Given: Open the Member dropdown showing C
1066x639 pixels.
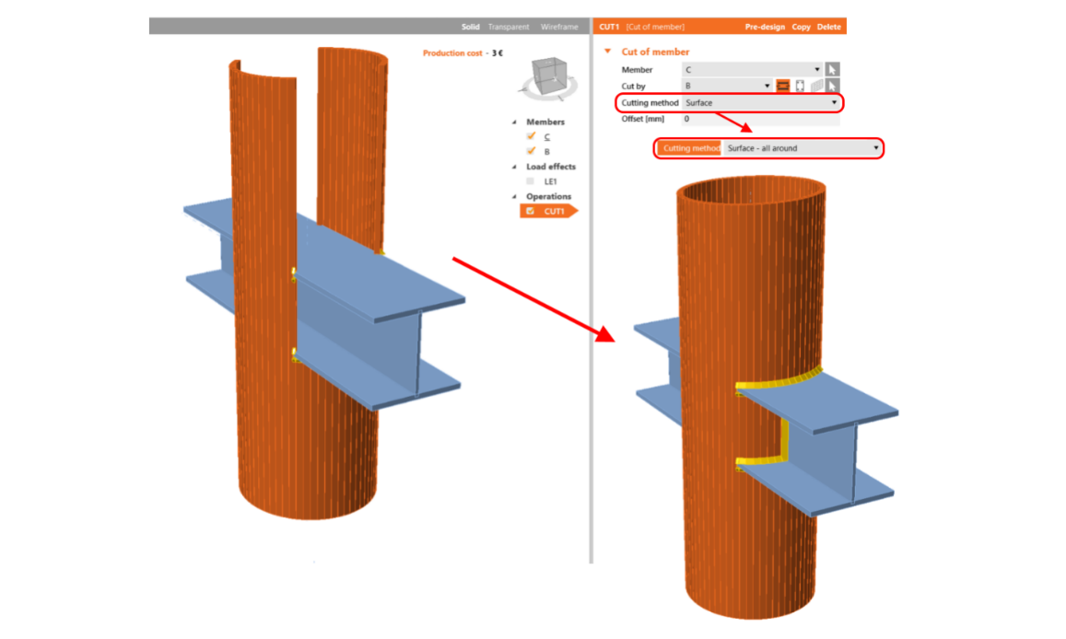Looking at the screenshot, I should tap(751, 70).
